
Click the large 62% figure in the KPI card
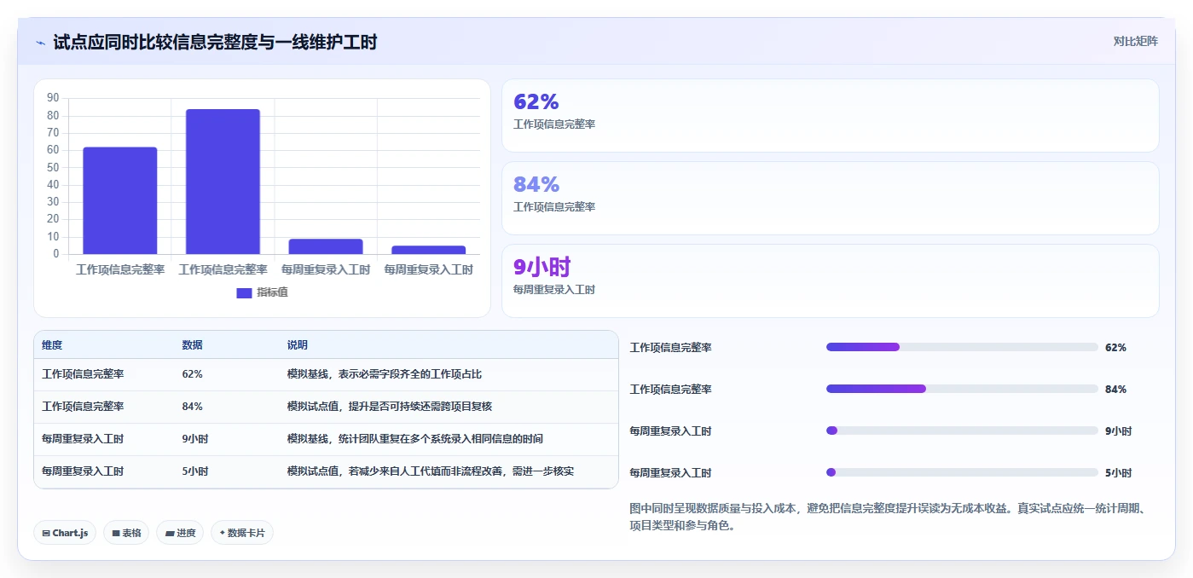coord(536,101)
